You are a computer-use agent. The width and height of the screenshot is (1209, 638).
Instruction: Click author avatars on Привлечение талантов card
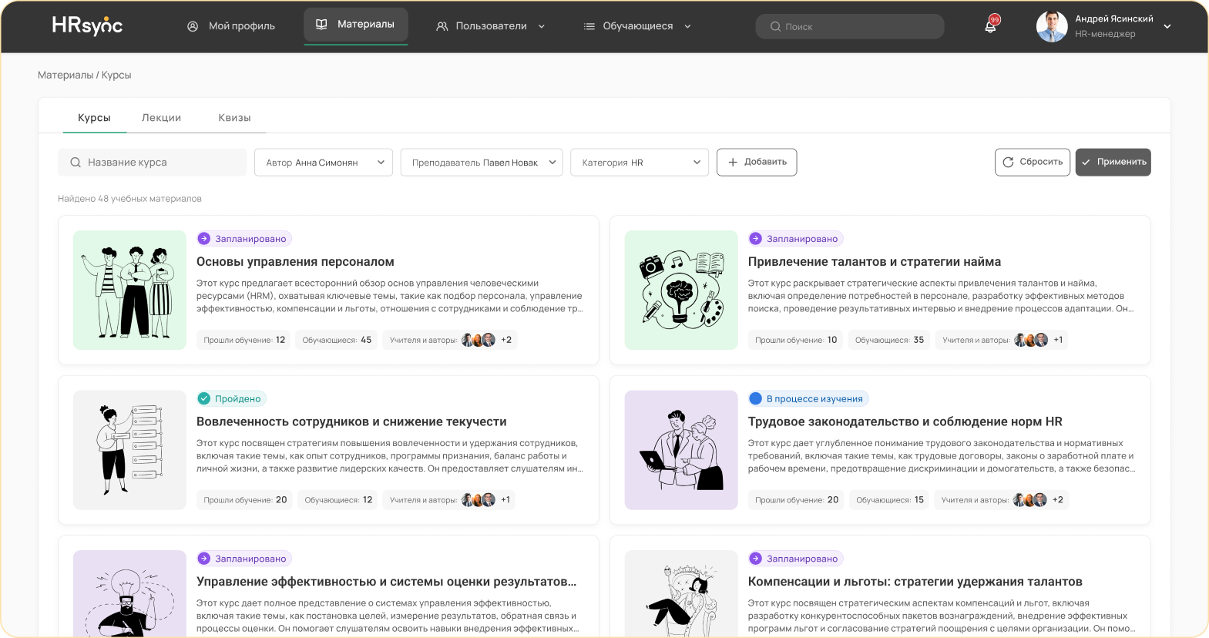click(1031, 340)
